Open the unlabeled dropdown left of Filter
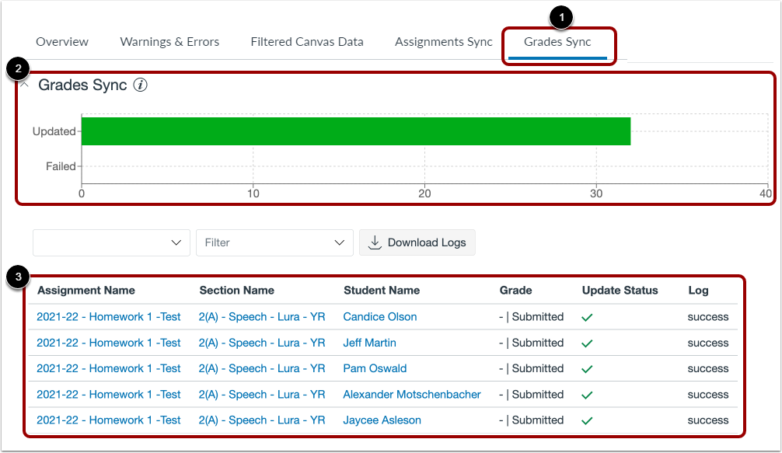 pos(110,242)
